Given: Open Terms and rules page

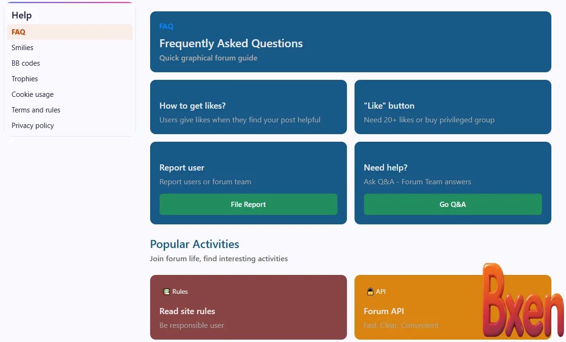Looking at the screenshot, I should pos(36,110).
